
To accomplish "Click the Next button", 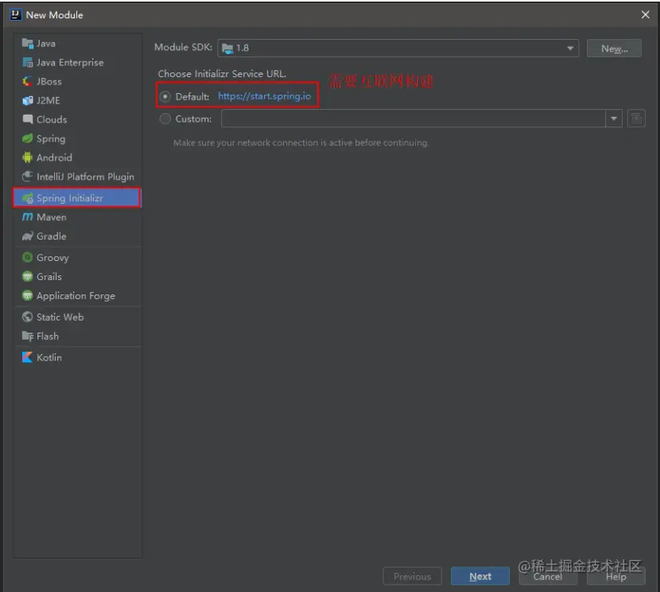I will (479, 576).
